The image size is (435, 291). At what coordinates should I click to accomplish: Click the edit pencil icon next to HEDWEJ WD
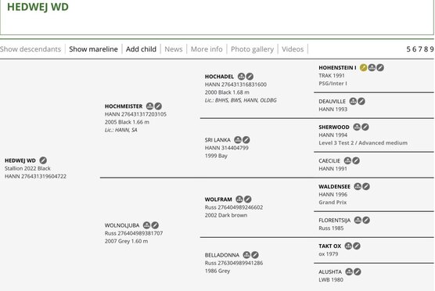tap(43, 160)
